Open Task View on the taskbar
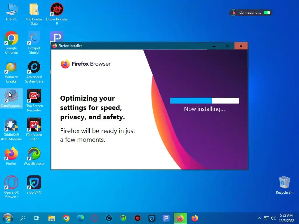This screenshot has width=299, height=224. click(36, 218)
